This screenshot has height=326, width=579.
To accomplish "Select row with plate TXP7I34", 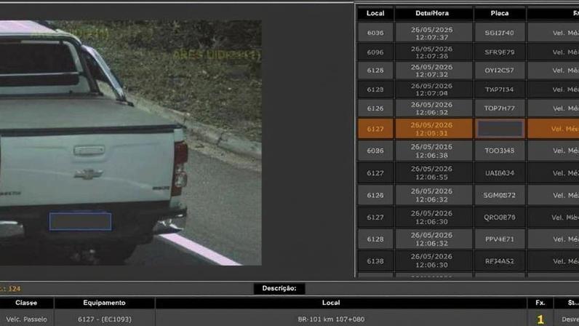I will click(468, 90).
